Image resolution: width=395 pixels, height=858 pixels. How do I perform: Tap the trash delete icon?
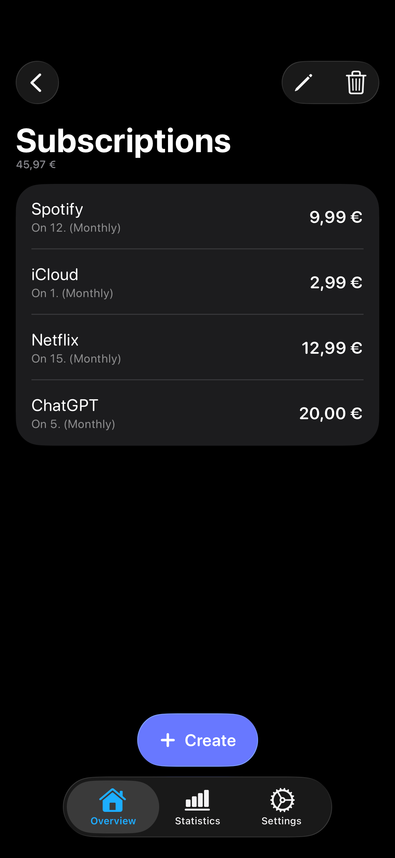point(356,82)
